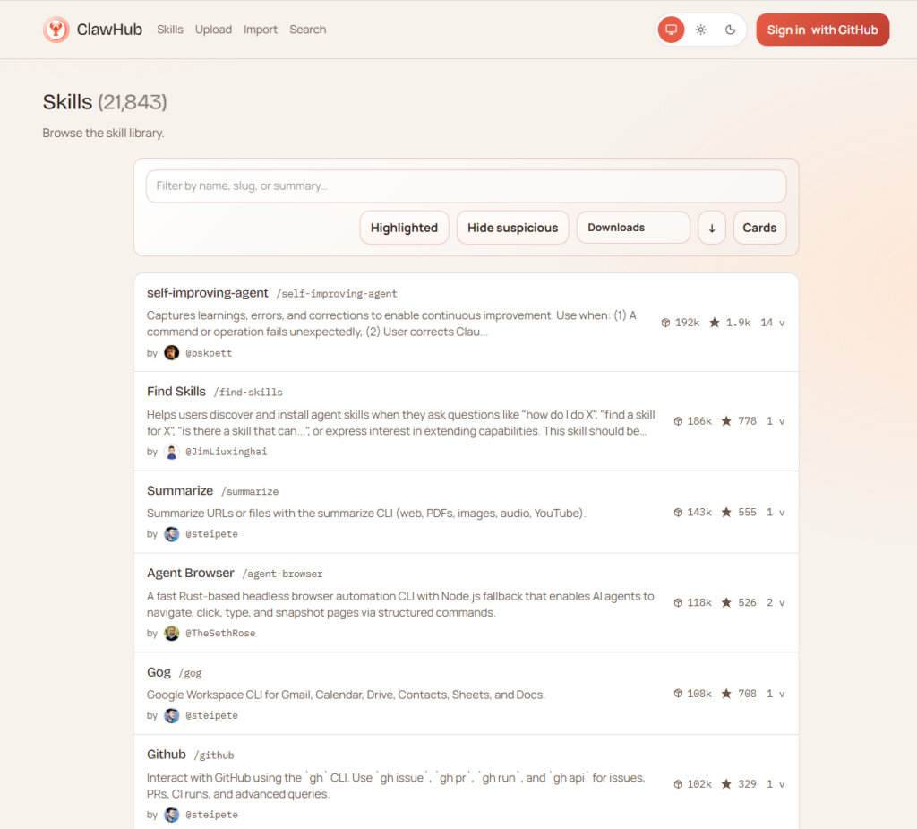Toggle the Cards view mode

(759, 228)
